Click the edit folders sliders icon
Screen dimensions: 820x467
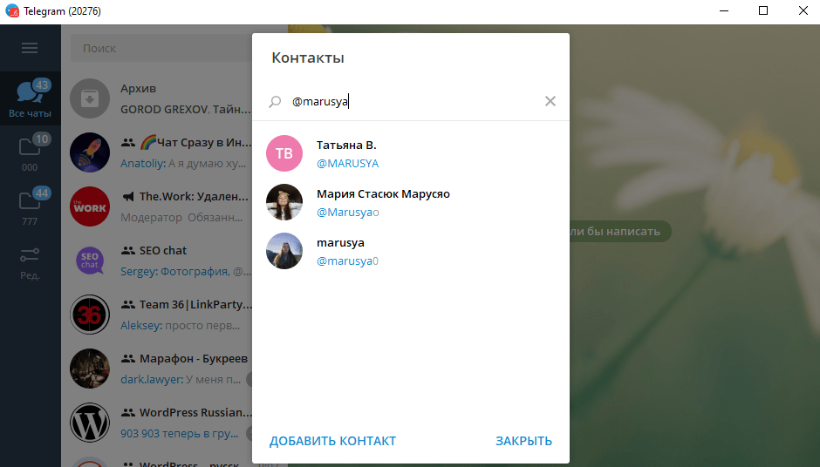pyautogui.click(x=30, y=261)
